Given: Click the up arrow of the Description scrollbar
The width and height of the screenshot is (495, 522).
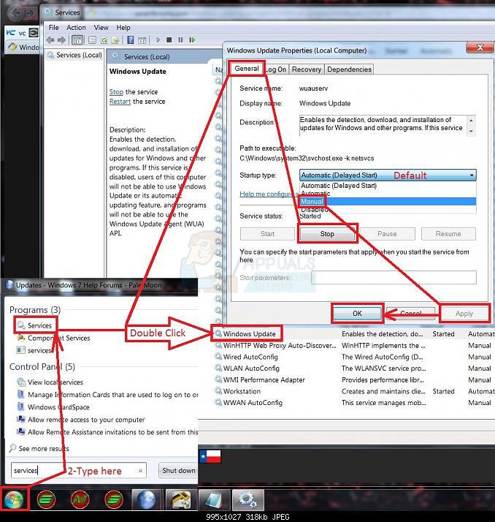Looking at the screenshot, I should (471, 120).
